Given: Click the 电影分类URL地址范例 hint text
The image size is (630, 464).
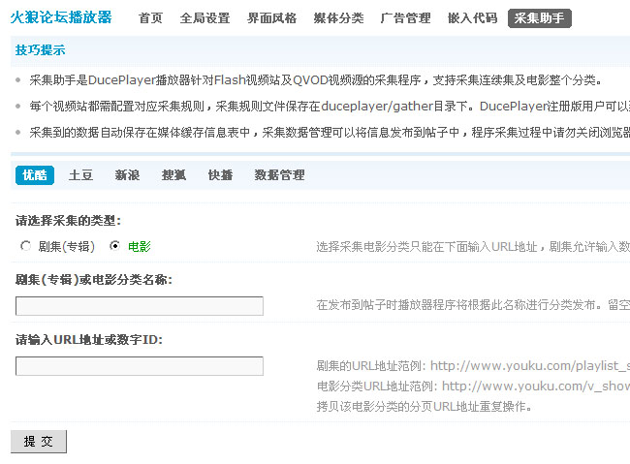Looking at the screenshot, I should click(x=473, y=387).
